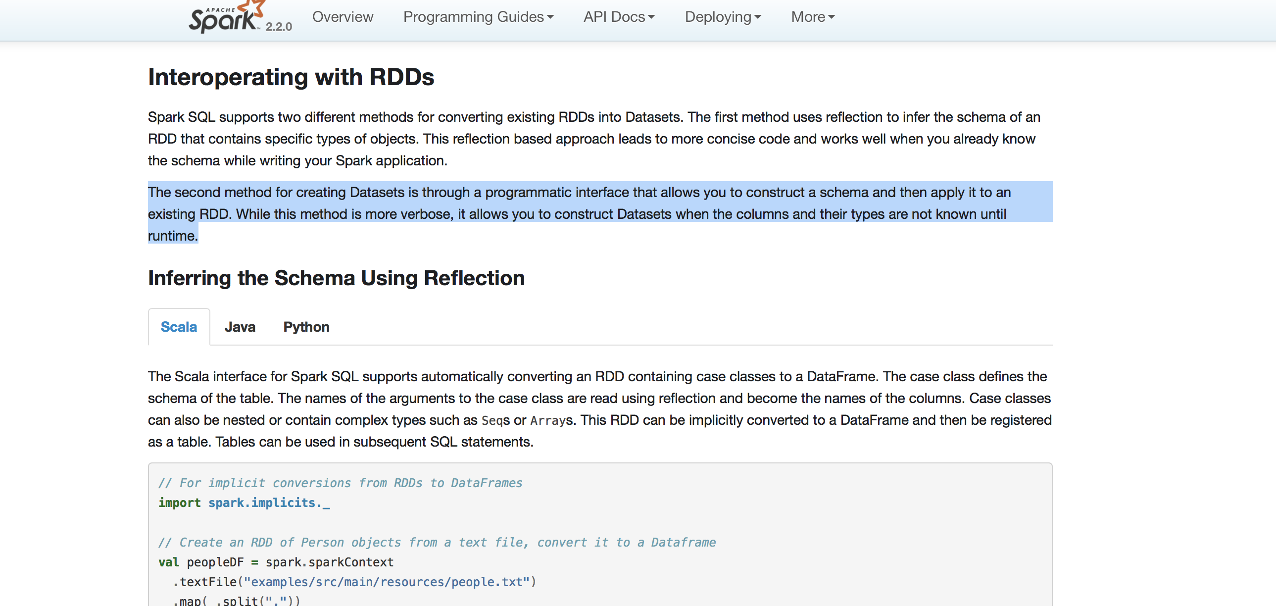Click the val peopleDF code line
Screen dimensions: 1276x606
pos(276,562)
